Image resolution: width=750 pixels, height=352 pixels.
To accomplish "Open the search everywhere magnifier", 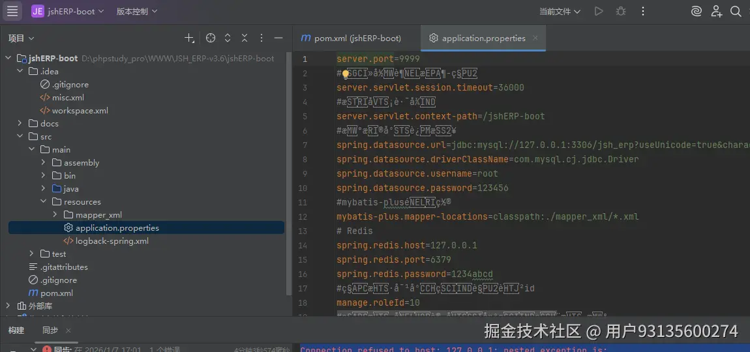I will (736, 11).
